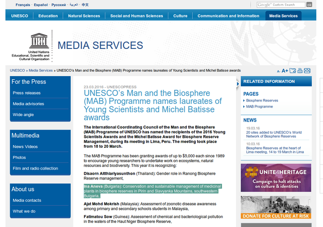Image resolution: width=323 pixels, height=227 pixels.
Task: Click the Fatimatou Sow name
Action: (x=98, y=217)
